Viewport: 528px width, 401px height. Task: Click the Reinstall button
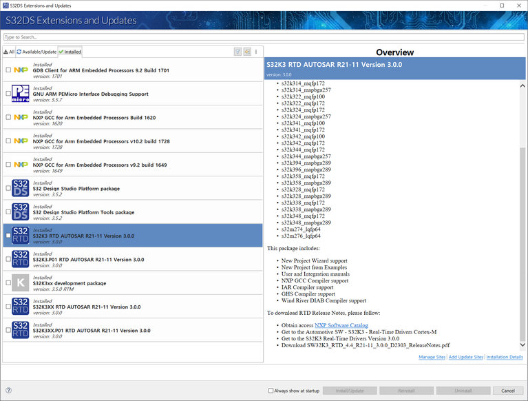coord(406,391)
